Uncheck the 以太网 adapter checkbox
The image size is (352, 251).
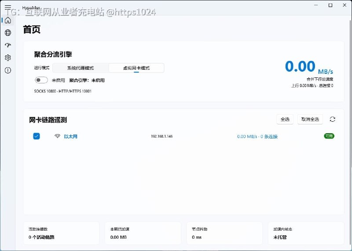click(37, 136)
